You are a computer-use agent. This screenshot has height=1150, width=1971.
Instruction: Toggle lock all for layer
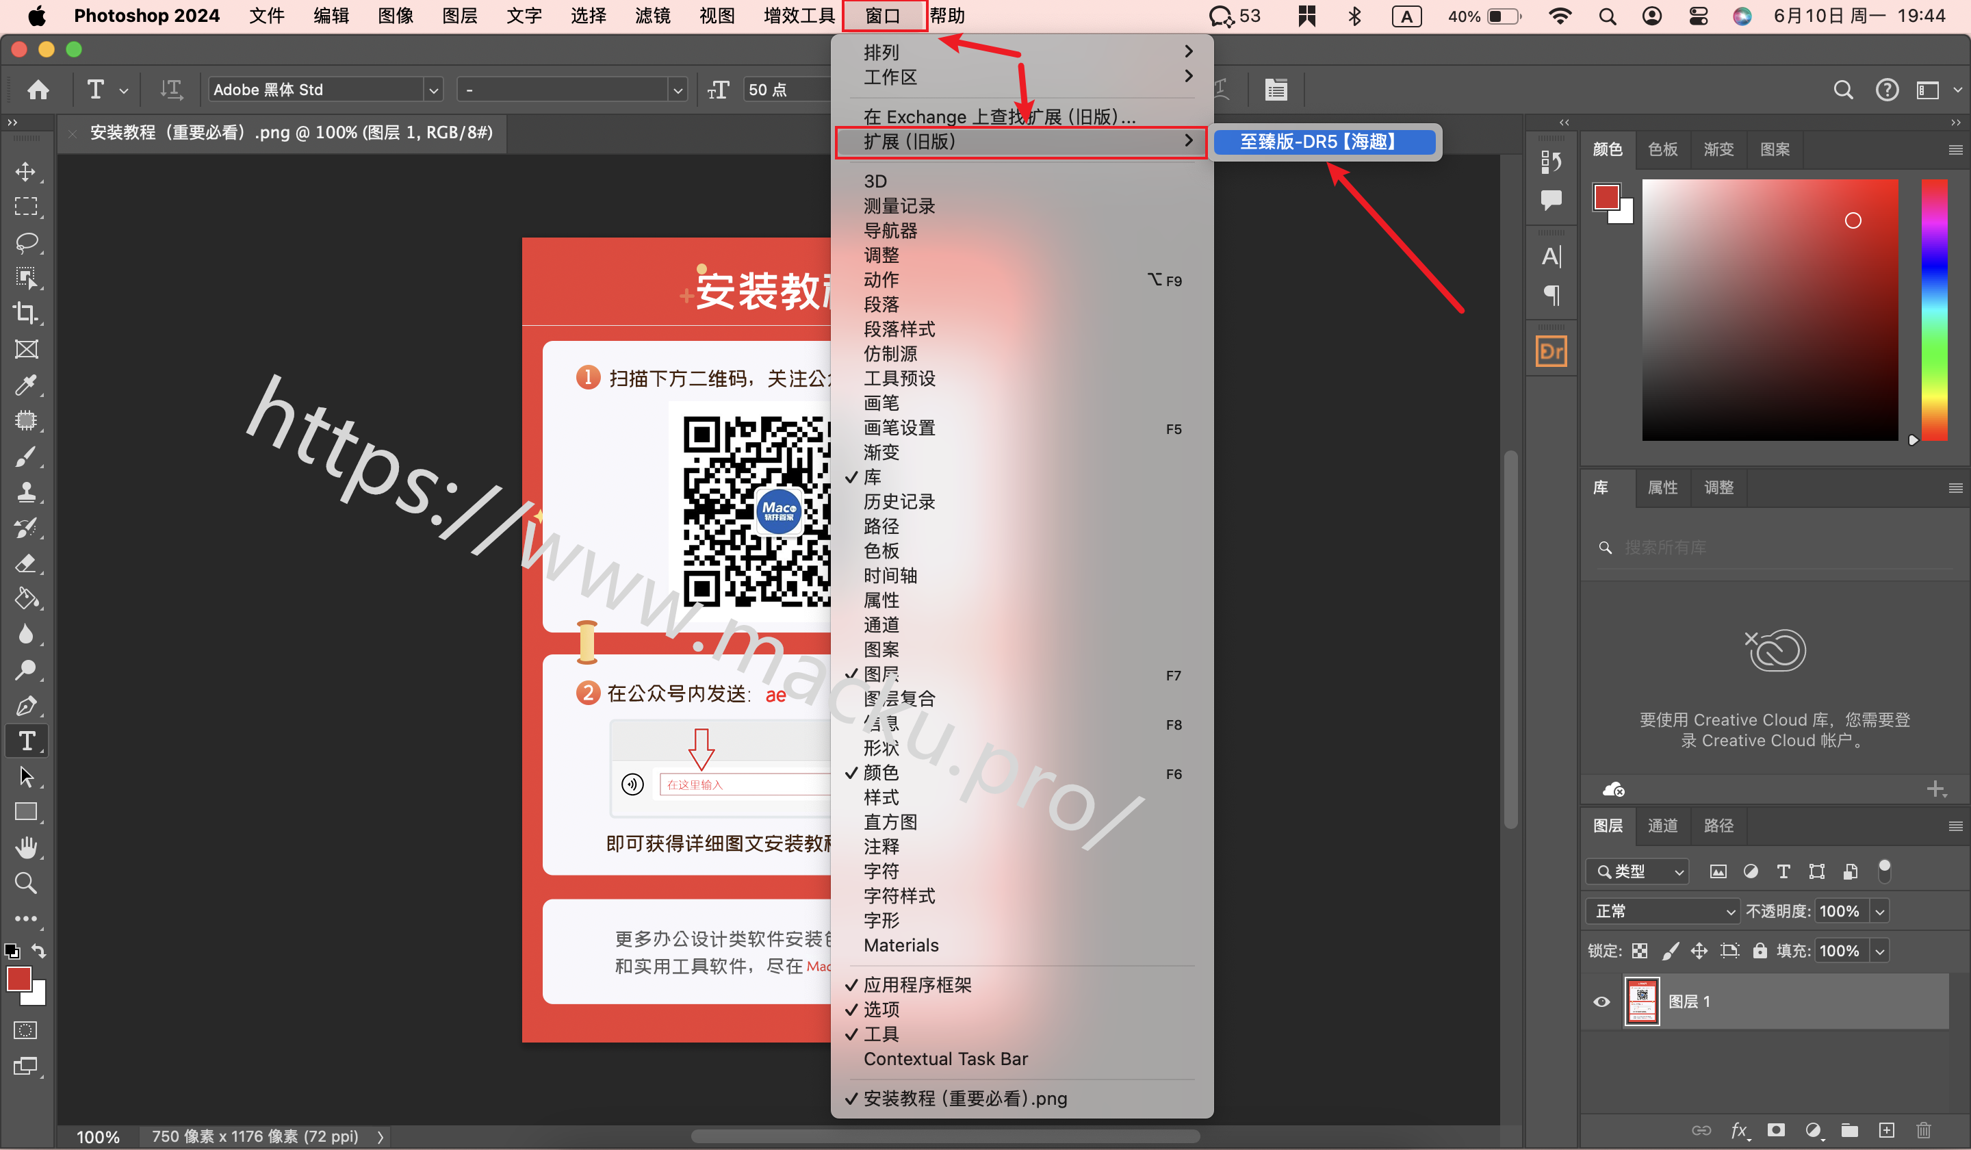tap(1760, 951)
